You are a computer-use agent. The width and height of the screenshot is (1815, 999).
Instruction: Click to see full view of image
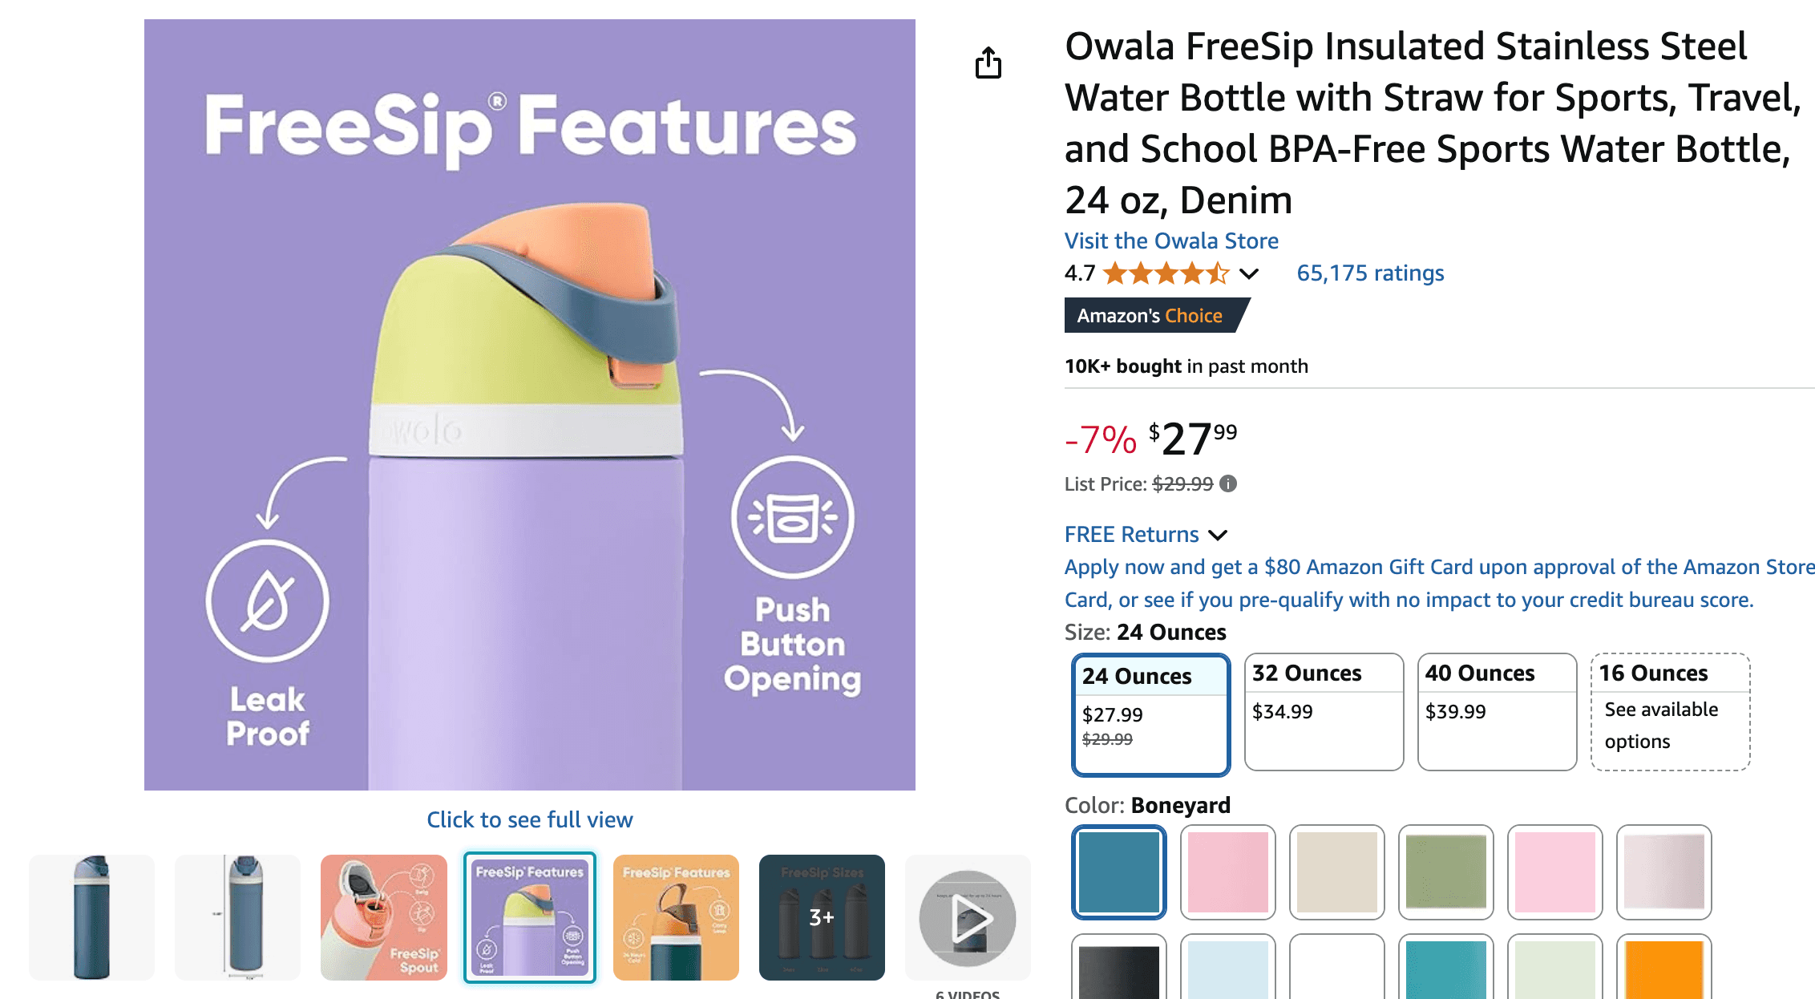point(529,819)
